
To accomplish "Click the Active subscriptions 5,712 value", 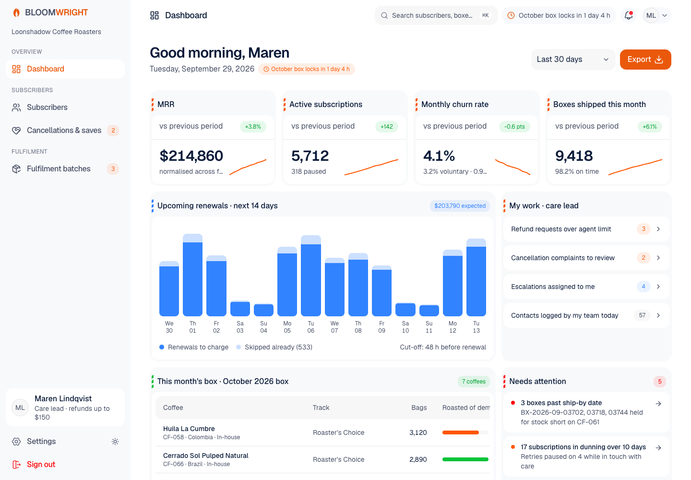I will tap(310, 156).
